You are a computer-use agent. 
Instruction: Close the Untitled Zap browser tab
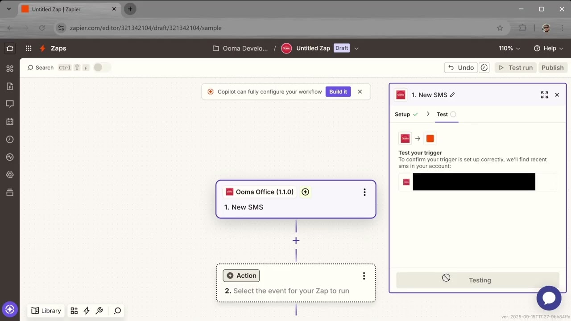pyautogui.click(x=114, y=9)
